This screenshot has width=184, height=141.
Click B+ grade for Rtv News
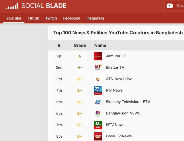(80, 91)
